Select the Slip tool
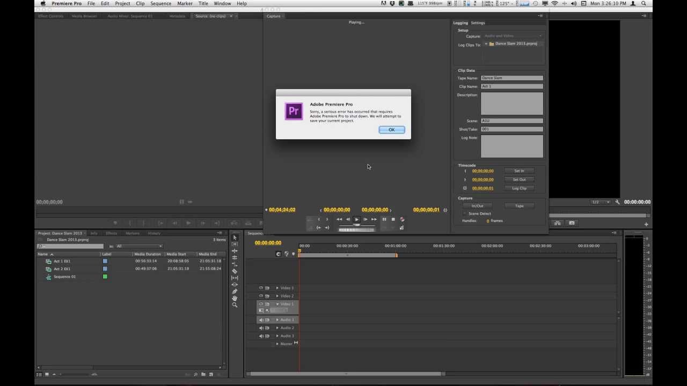The height and width of the screenshot is (386, 687). click(235, 278)
